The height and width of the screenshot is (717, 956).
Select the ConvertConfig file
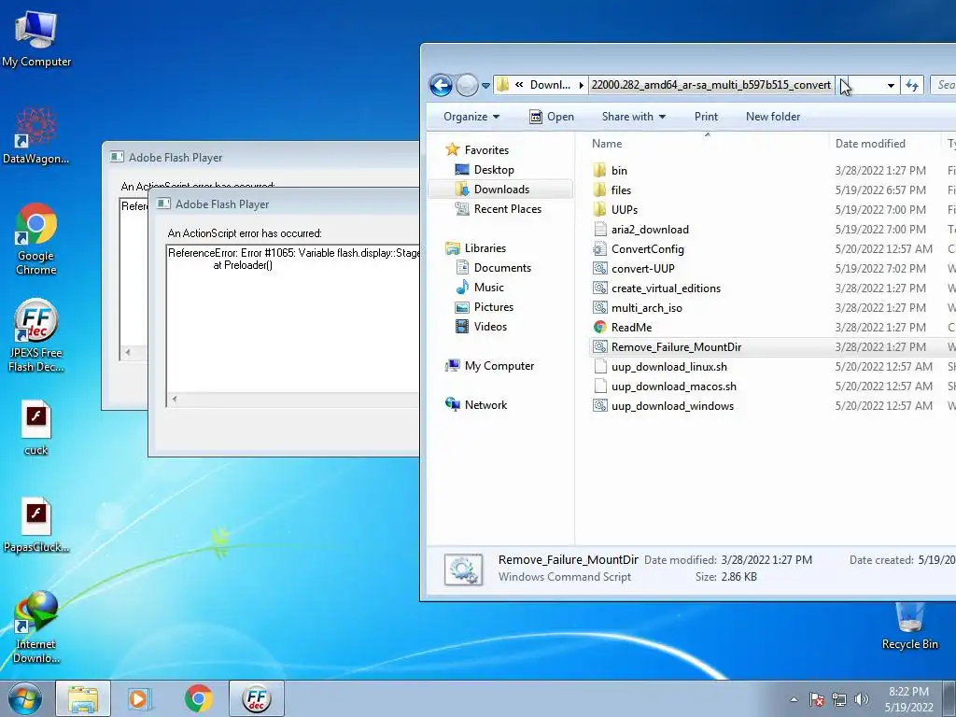(648, 248)
